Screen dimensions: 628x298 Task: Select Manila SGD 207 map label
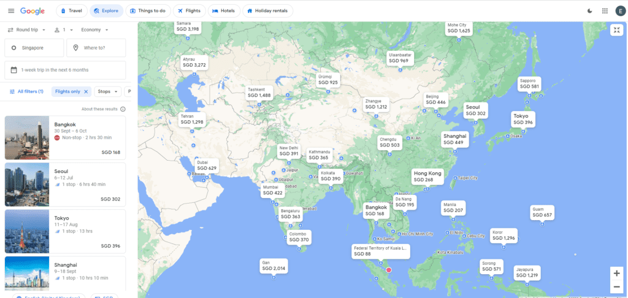point(453,207)
